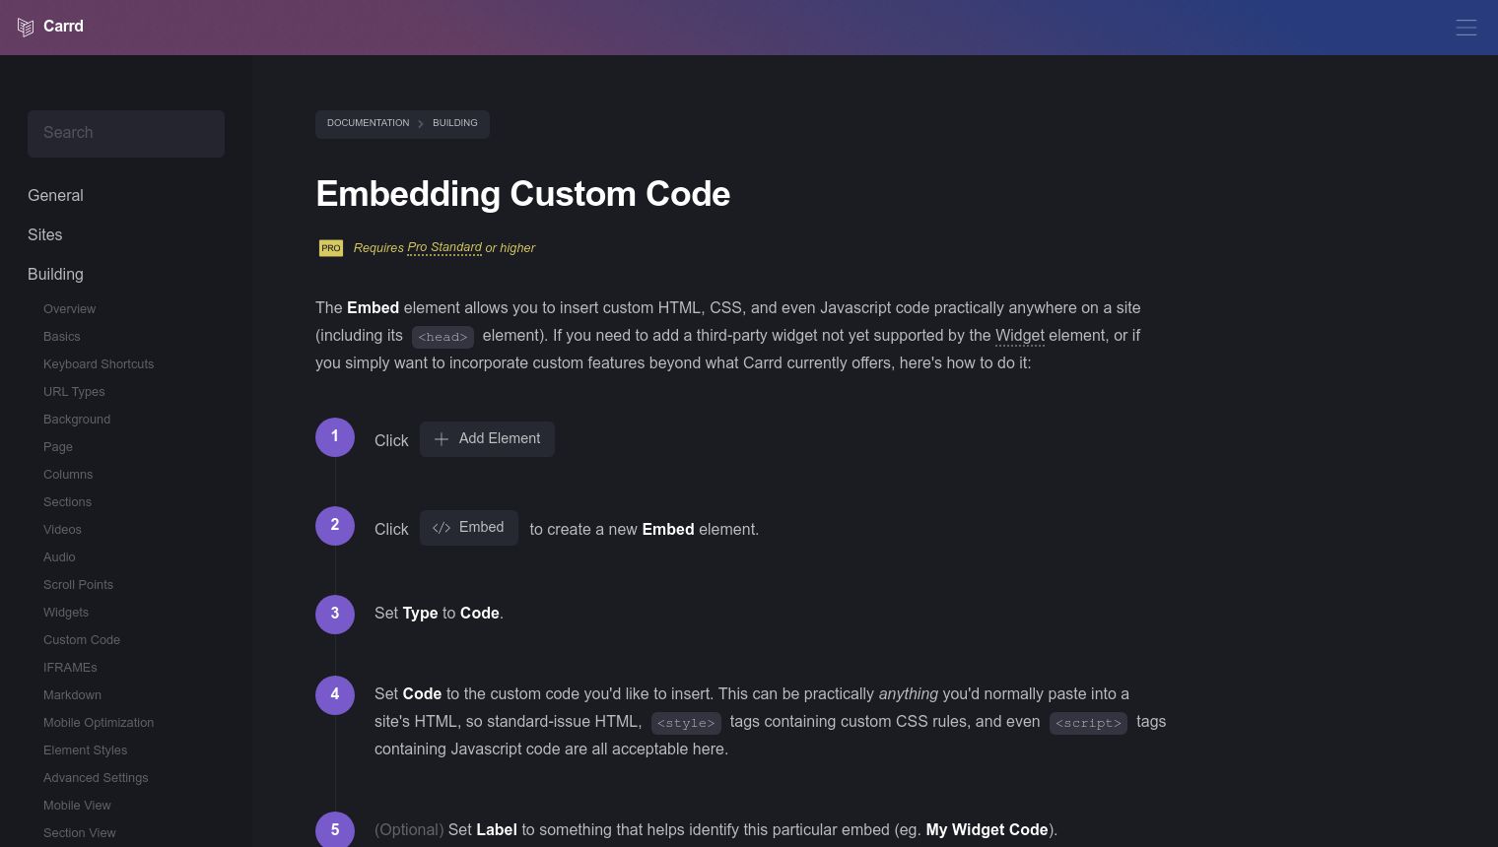The height and width of the screenshot is (847, 1498).
Task: Click the plus icon on Add Element
Action: click(x=442, y=439)
